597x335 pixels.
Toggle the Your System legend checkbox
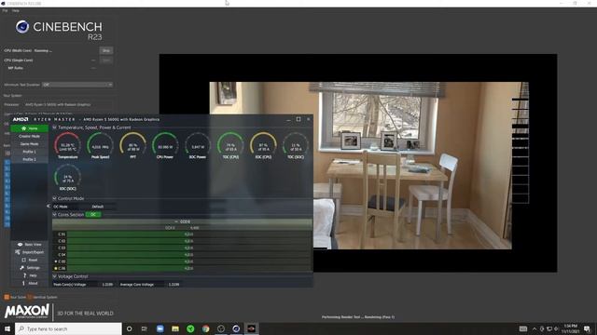coord(7,297)
